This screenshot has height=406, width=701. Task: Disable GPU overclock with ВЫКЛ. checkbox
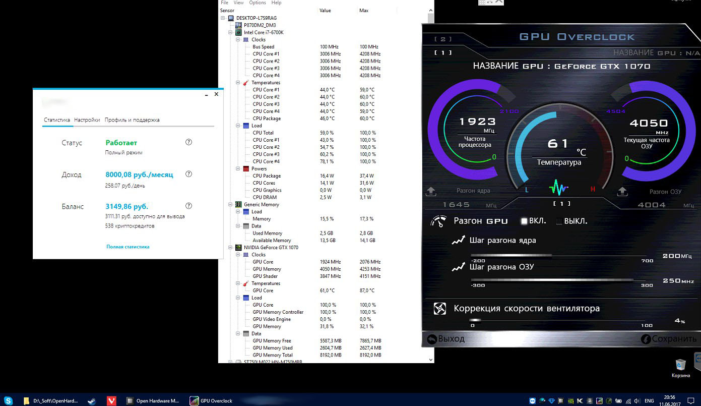pos(559,221)
